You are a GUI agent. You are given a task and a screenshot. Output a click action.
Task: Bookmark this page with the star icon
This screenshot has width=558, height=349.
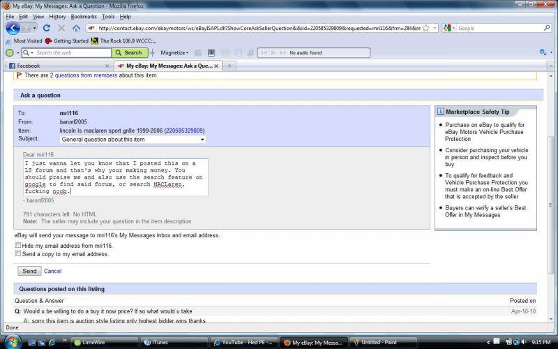[x=427, y=28]
